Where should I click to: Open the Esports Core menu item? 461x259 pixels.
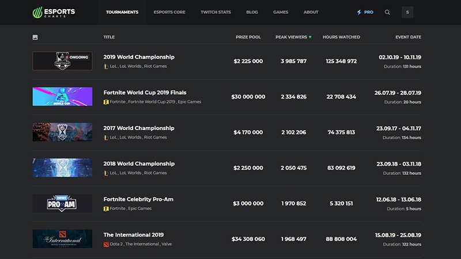[x=169, y=12]
